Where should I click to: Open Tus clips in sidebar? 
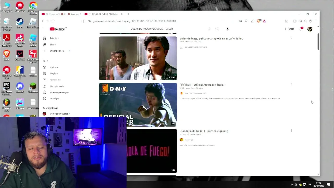coord(54,99)
